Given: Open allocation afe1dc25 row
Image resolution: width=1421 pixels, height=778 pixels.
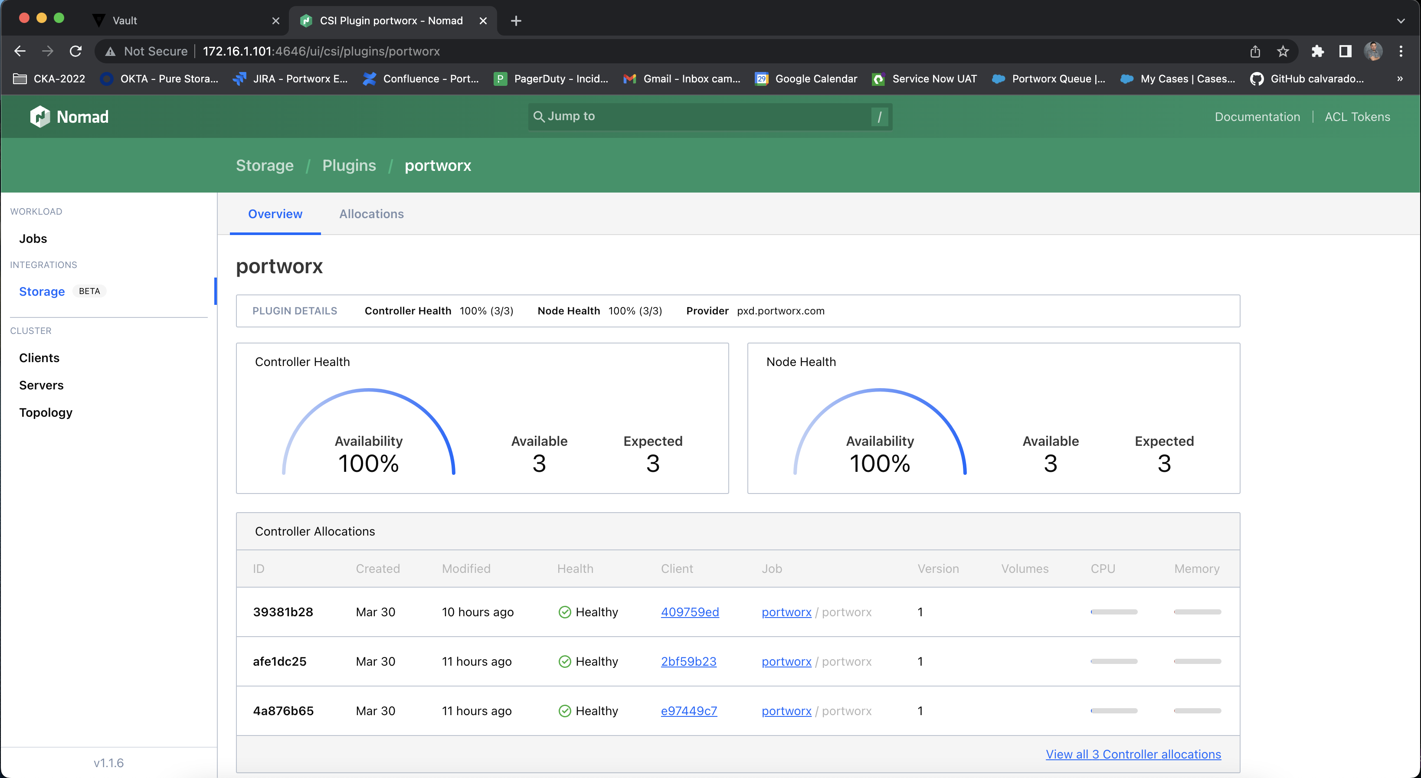Looking at the screenshot, I should [x=738, y=662].
